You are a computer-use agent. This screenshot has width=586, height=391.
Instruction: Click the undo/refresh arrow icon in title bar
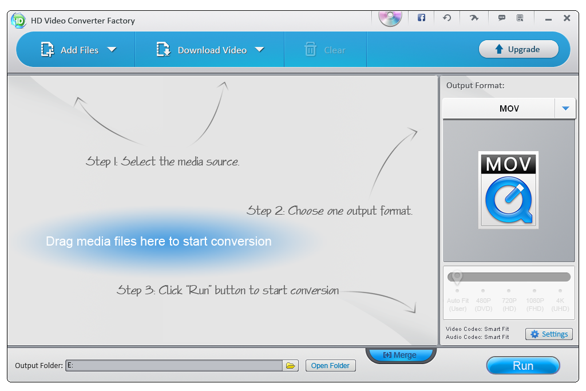[447, 18]
